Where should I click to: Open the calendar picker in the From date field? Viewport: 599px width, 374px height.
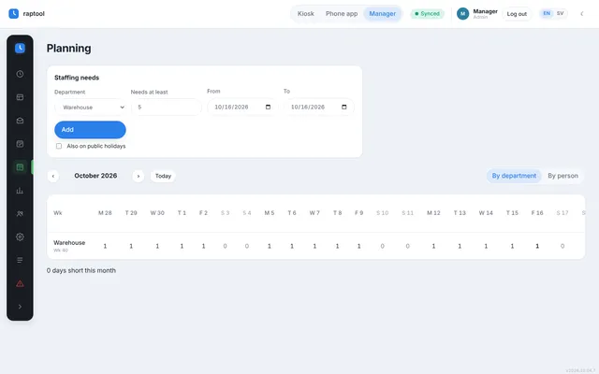[x=268, y=107]
